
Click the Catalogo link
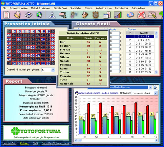coord(25,143)
